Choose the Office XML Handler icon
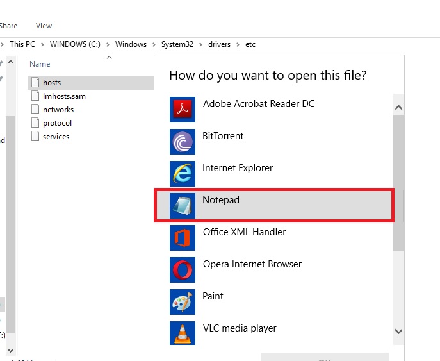Screen dimensions: 440x361 [183, 238]
